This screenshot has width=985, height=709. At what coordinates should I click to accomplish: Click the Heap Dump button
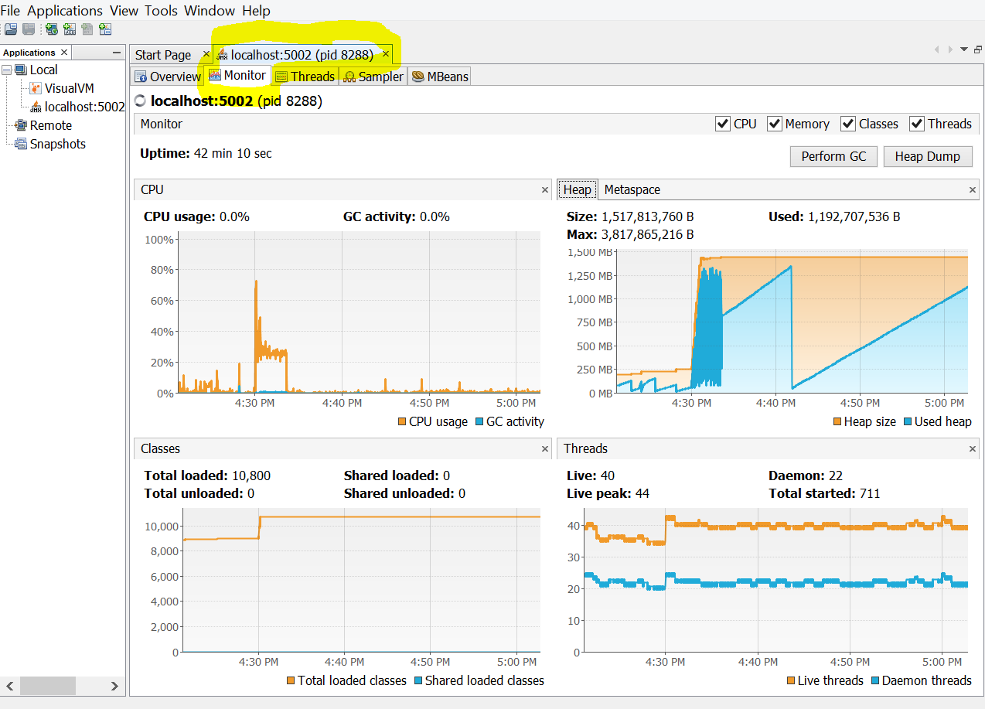[927, 156]
